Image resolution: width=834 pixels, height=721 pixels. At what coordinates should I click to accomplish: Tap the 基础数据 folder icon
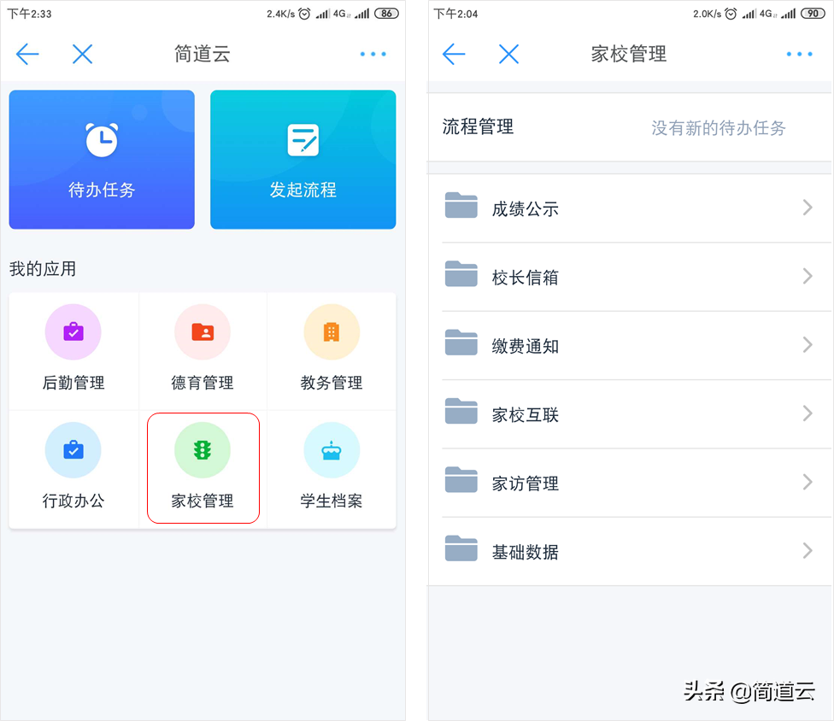coord(461,548)
